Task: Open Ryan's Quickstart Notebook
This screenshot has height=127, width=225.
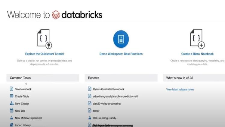Action: pyautogui.click(x=108, y=89)
